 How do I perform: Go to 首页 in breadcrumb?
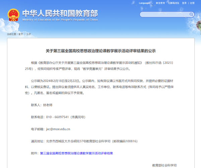pyautogui.click(x=21, y=34)
